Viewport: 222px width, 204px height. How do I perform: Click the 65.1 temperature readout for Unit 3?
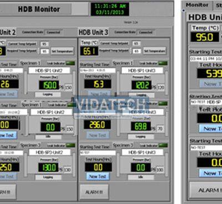[89, 51]
